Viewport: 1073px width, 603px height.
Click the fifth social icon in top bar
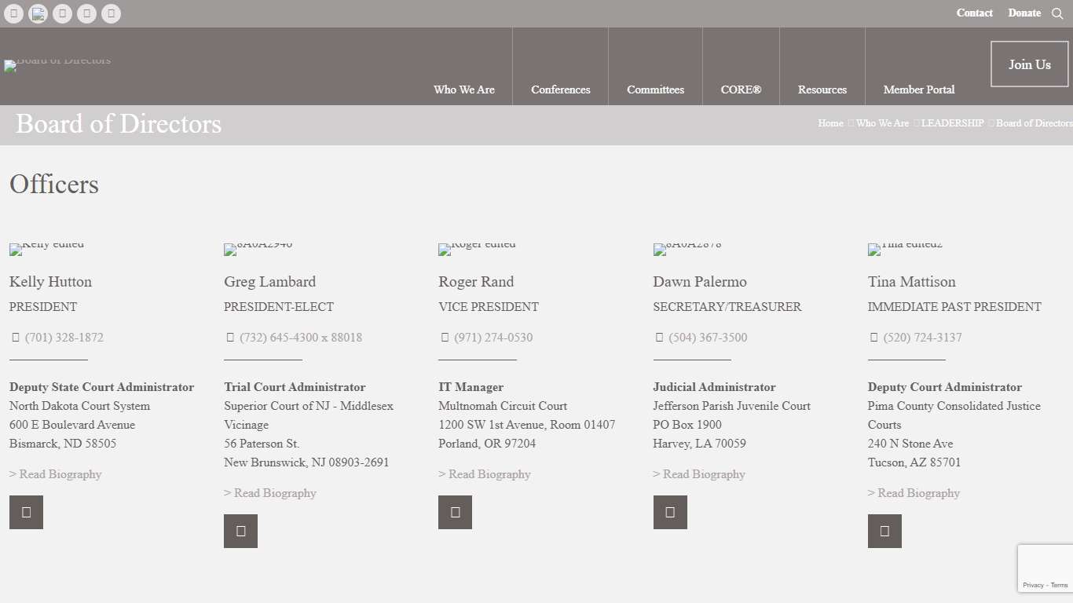point(111,13)
